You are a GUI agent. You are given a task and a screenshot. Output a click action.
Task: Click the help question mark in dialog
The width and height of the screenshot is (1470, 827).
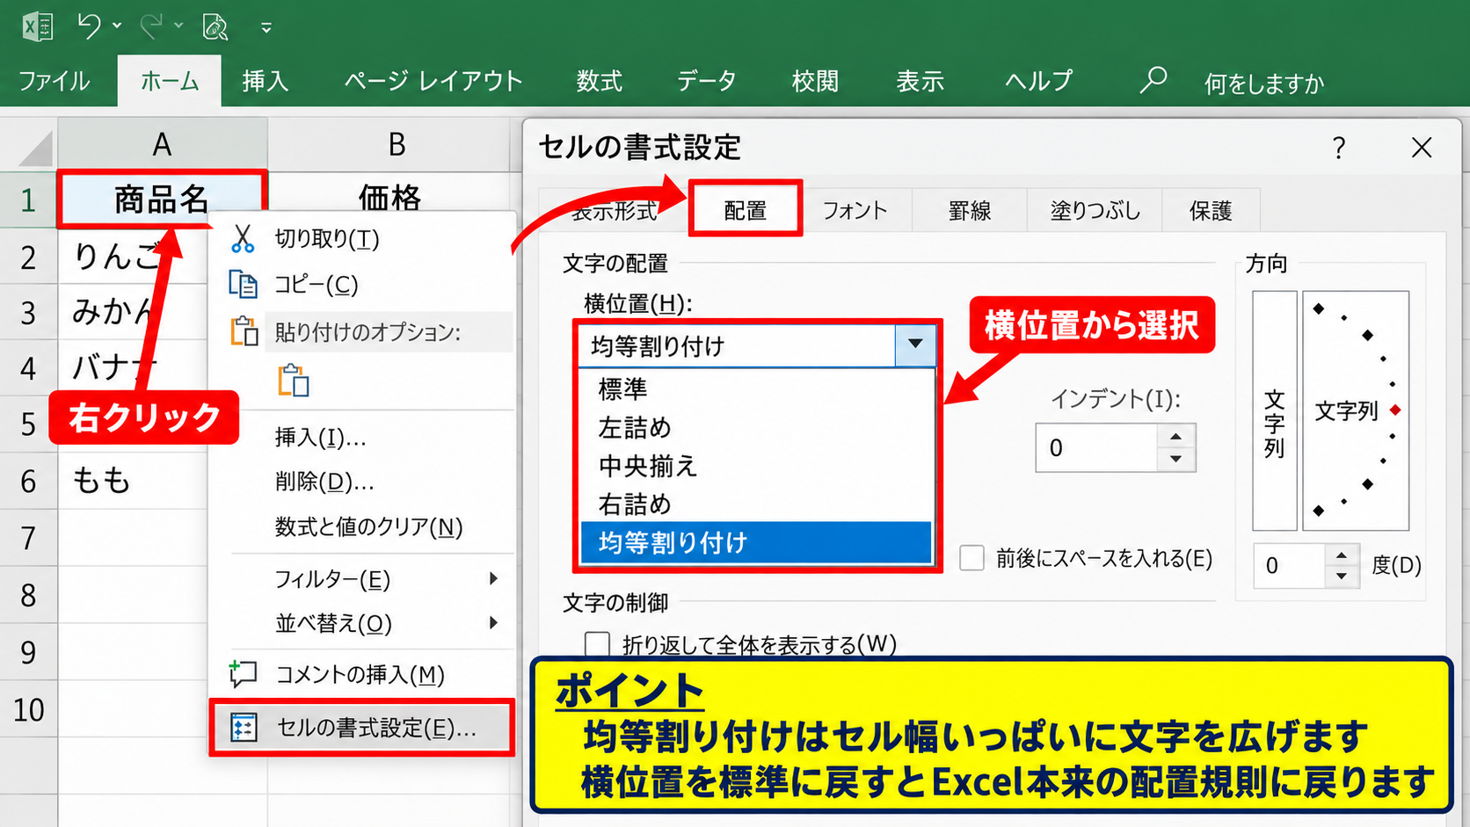(1338, 148)
